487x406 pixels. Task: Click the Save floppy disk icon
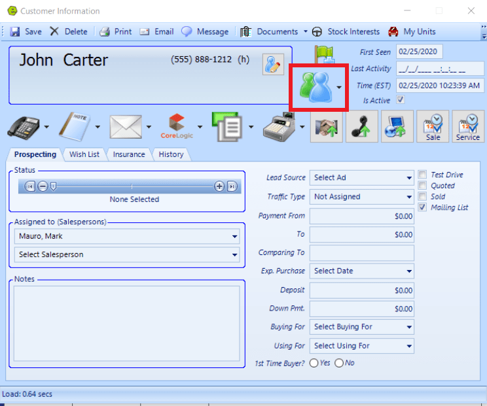click(14, 31)
